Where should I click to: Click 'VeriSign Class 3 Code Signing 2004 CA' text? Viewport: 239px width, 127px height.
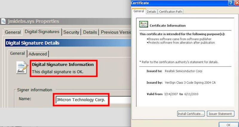click(190, 83)
